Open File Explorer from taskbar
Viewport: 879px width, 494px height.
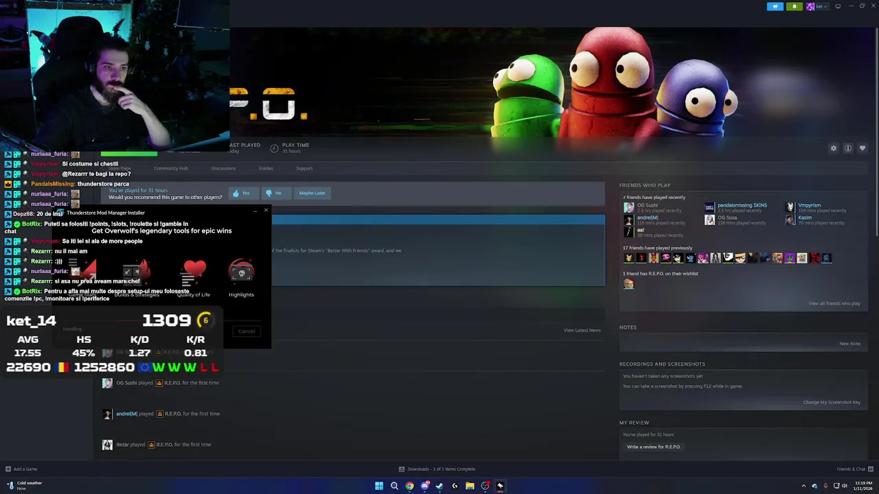[470, 486]
